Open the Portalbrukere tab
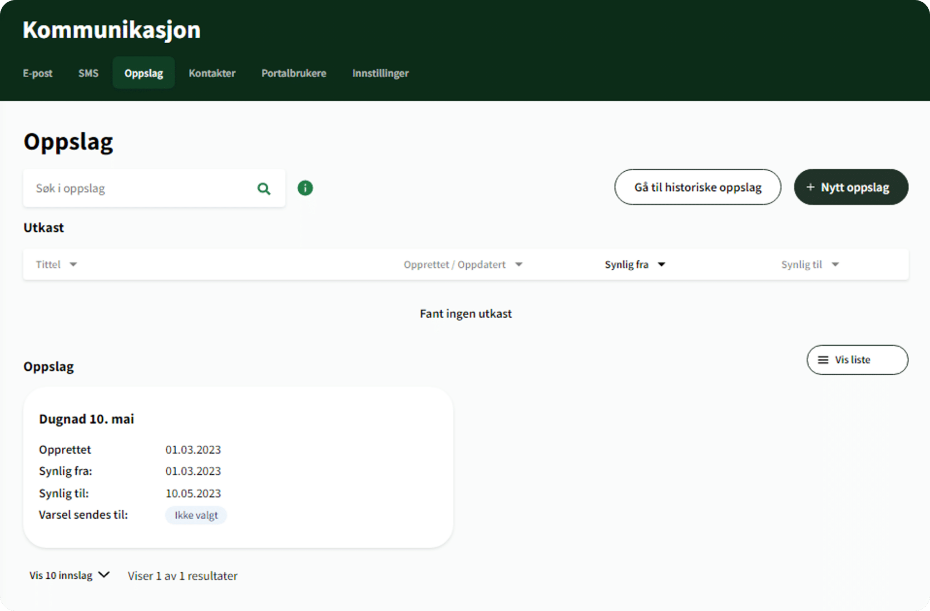930x611 pixels. pos(294,73)
